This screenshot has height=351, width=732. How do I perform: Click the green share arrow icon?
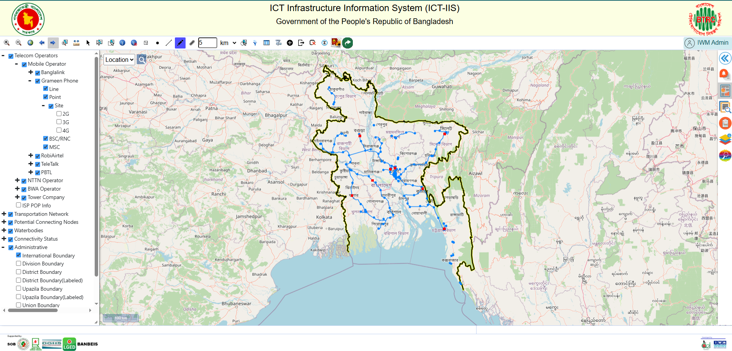tap(347, 43)
